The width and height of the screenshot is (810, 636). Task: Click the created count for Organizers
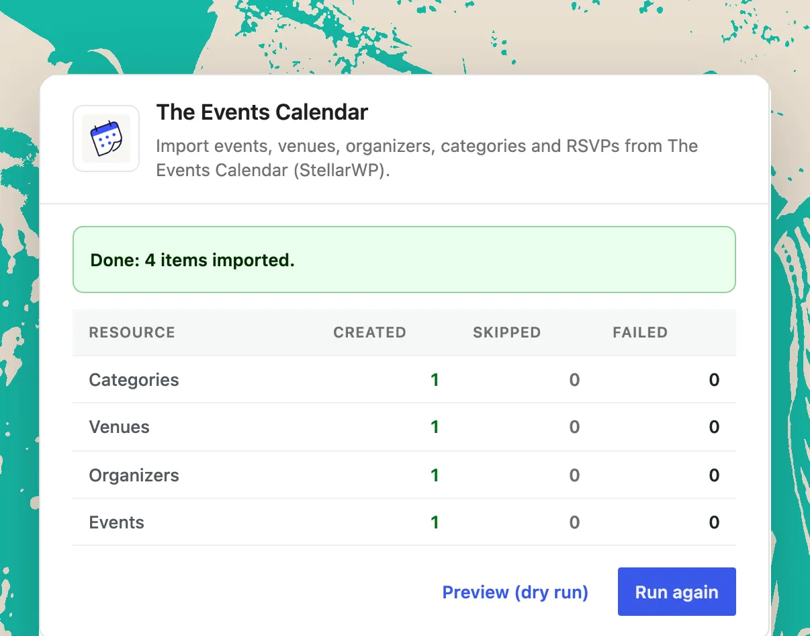[435, 475]
